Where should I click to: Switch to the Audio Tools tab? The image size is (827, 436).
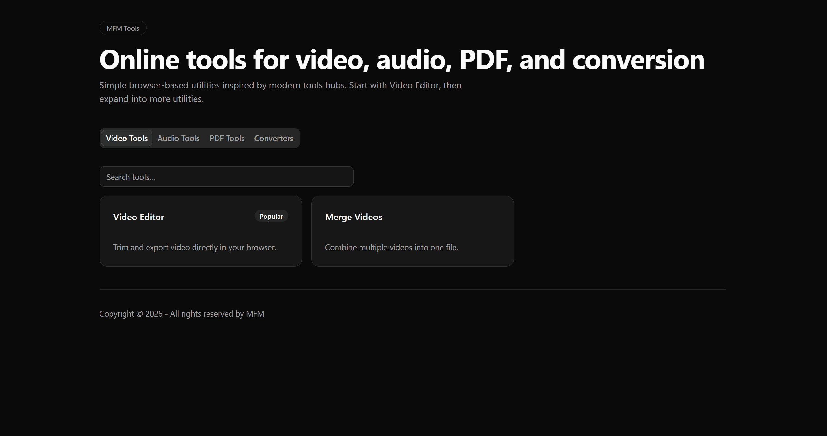[x=178, y=138]
